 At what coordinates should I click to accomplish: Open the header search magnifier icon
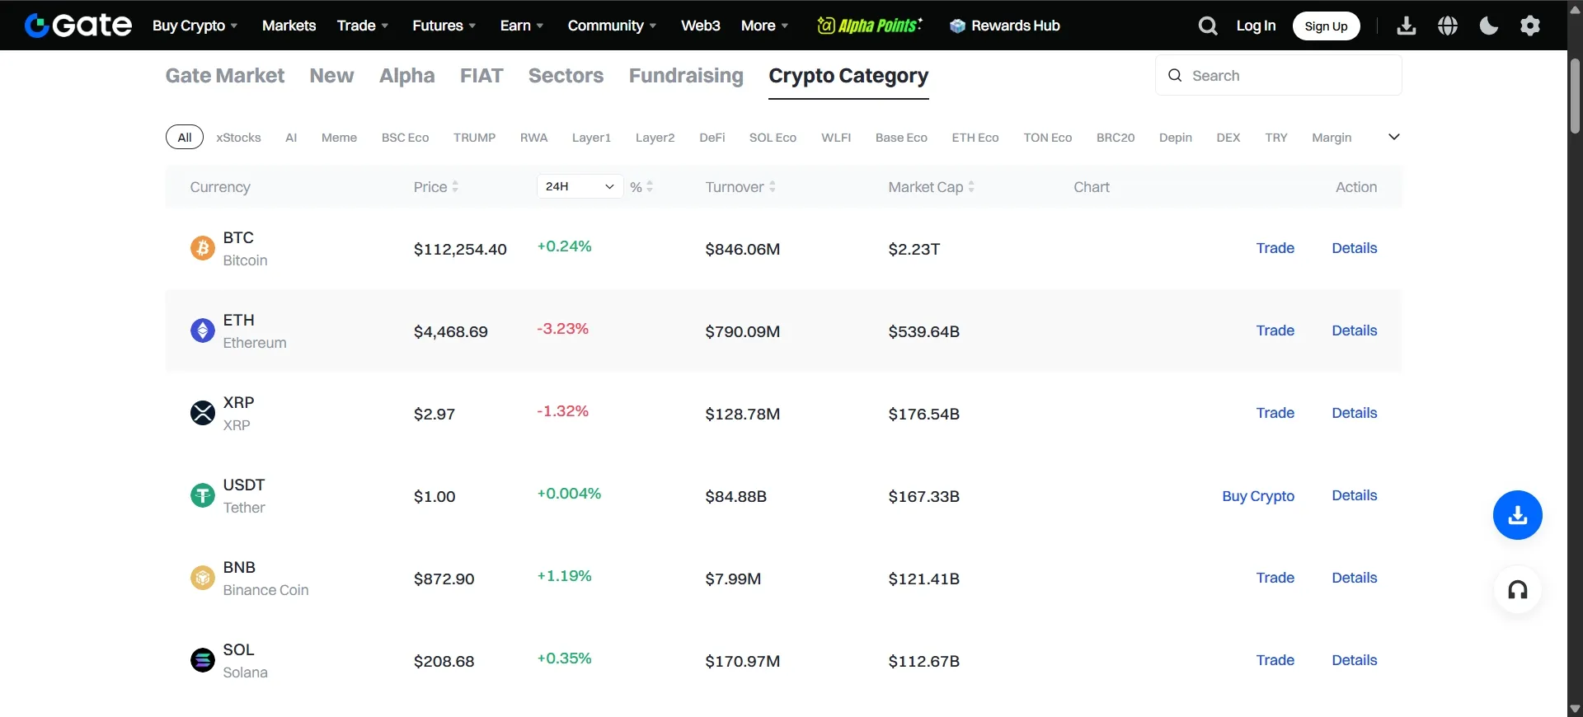coord(1207,26)
